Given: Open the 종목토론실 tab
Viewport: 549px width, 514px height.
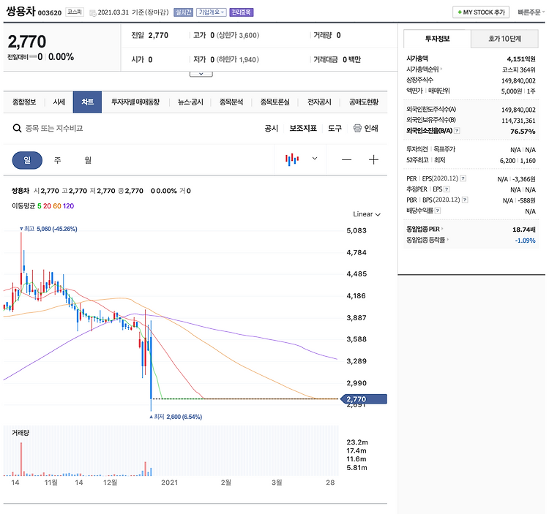Looking at the screenshot, I should pos(274,102).
